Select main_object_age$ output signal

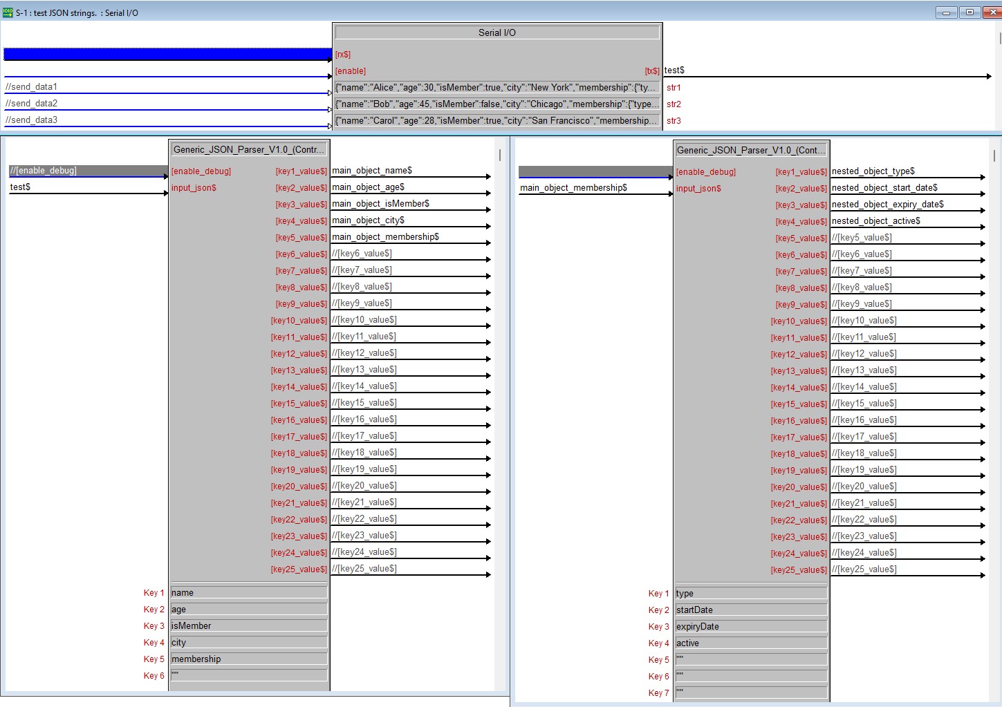click(x=368, y=187)
